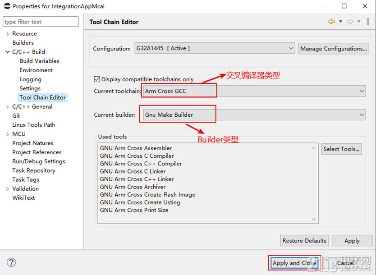Expand the Resource tree node

click(8, 34)
